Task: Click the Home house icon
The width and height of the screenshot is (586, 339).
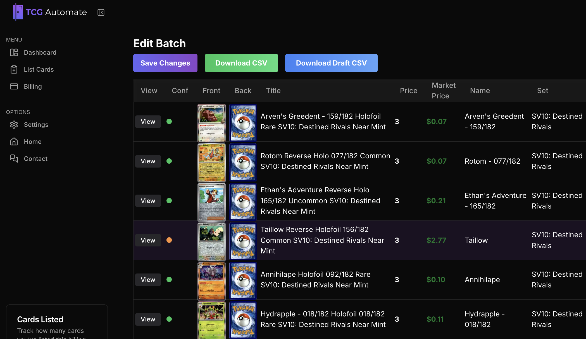Action: pyautogui.click(x=14, y=142)
